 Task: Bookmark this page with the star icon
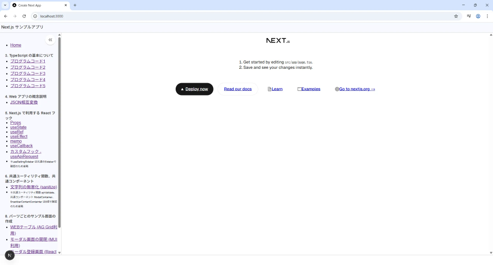click(456, 16)
